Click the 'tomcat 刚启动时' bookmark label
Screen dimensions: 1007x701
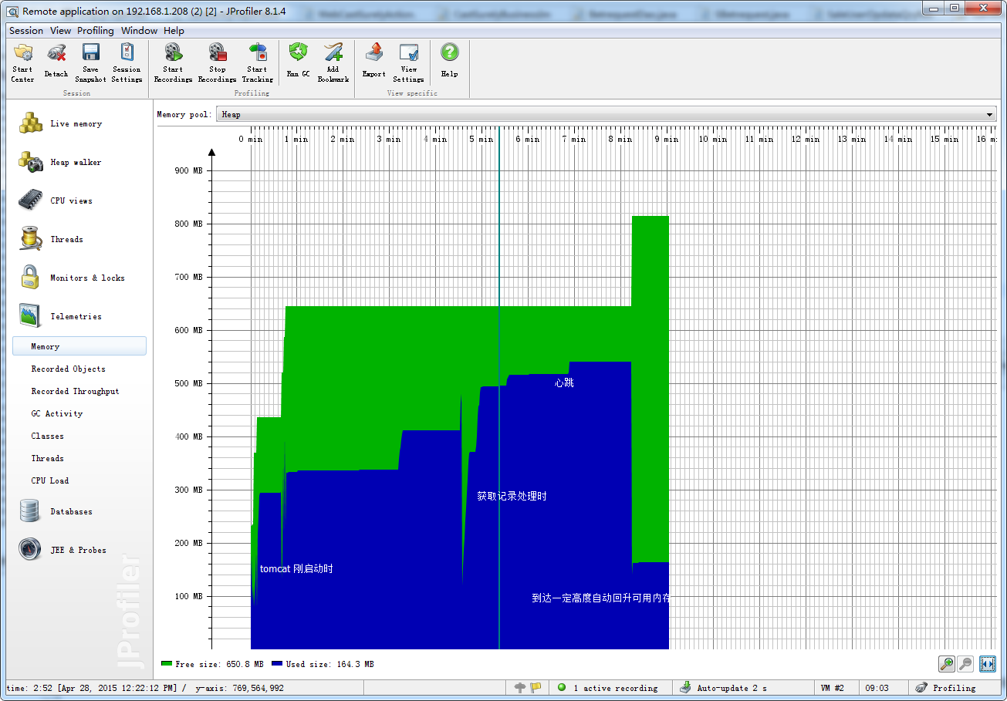coord(296,569)
